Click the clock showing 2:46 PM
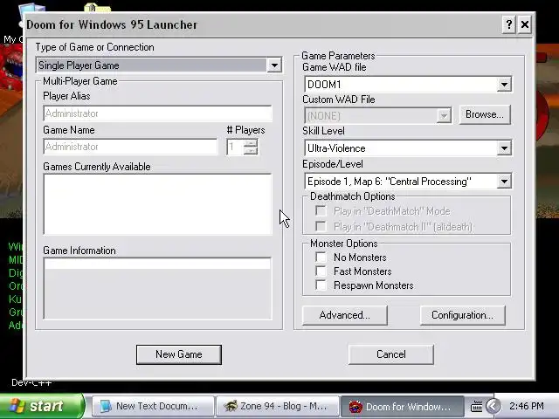Screen dimensions: 559x419 coord(527,406)
